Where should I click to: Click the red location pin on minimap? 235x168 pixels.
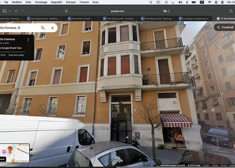(x=10, y=150)
